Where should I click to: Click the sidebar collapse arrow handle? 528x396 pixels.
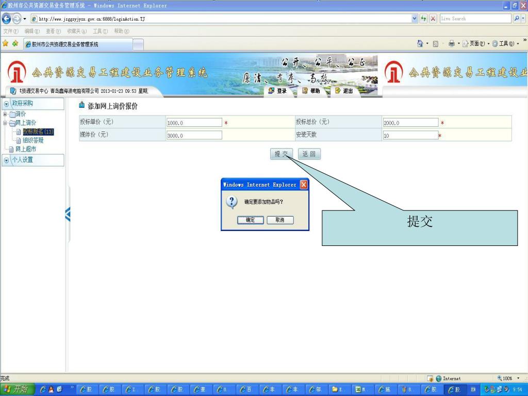(x=68, y=214)
